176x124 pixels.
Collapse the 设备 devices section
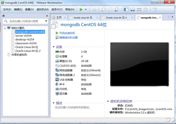tap(54, 47)
